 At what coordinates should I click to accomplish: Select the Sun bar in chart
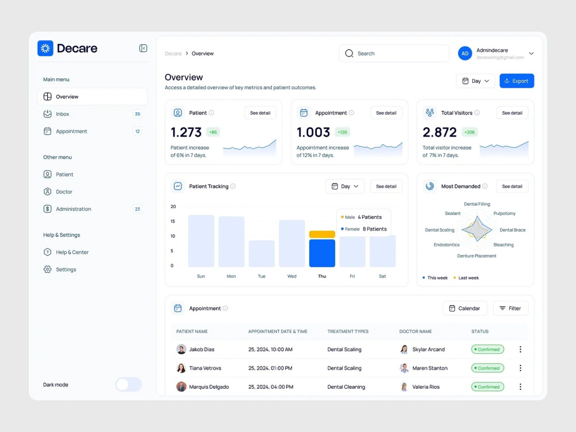pos(201,241)
